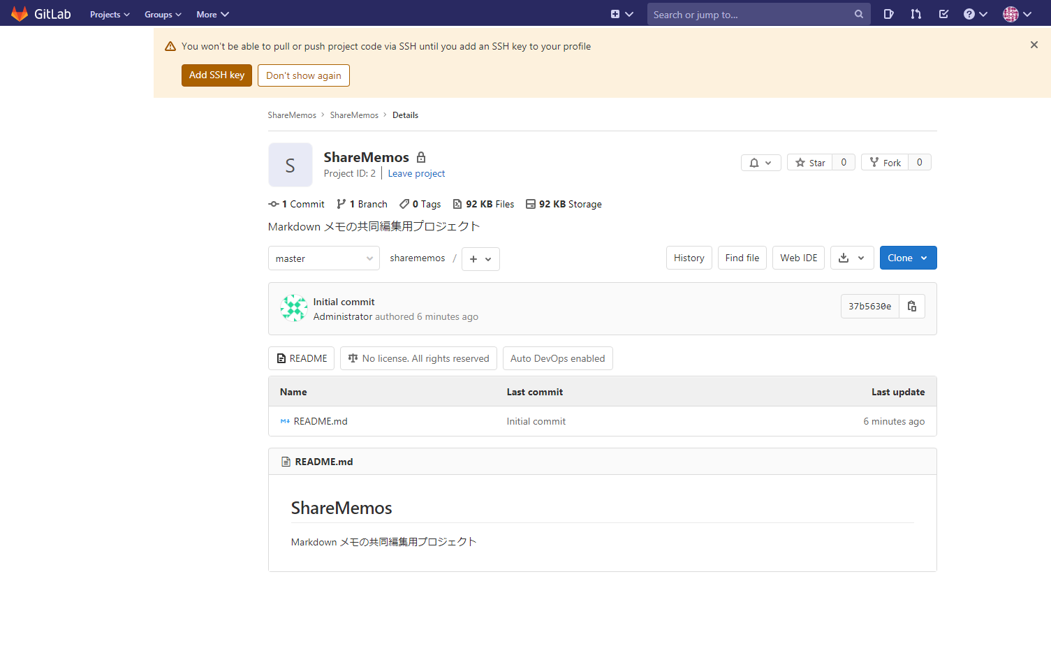Open user avatar menu in navbar
Image resolution: width=1051 pixels, height=653 pixels.
[x=1017, y=14]
